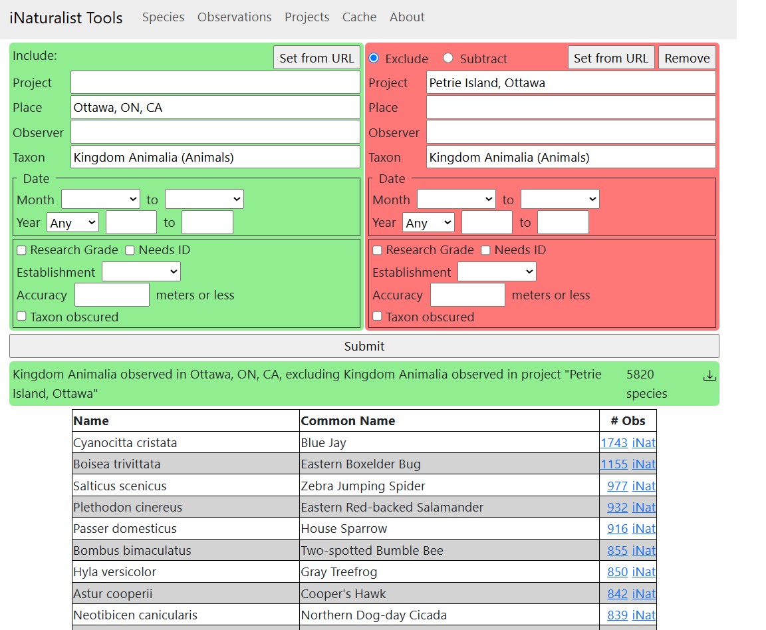Image resolution: width=766 pixels, height=630 pixels.
Task: Click the Submit button
Action: (x=364, y=346)
